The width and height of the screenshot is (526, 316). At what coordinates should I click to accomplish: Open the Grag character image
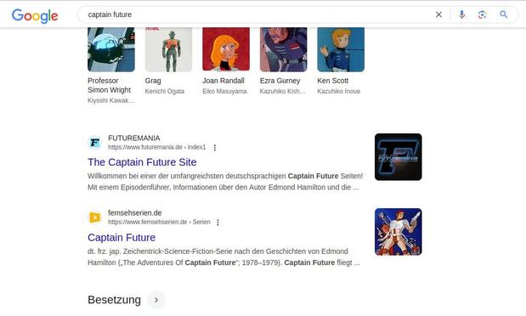pyautogui.click(x=168, y=49)
